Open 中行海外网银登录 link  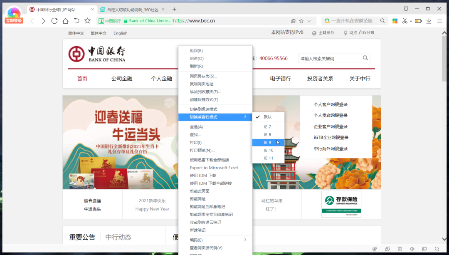pyautogui.click(x=331, y=149)
